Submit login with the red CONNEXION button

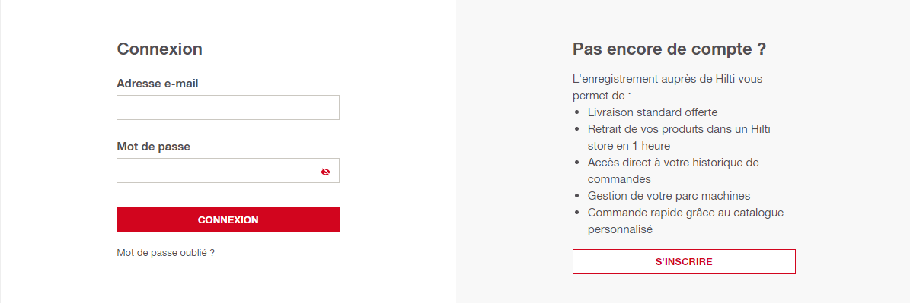(x=228, y=219)
